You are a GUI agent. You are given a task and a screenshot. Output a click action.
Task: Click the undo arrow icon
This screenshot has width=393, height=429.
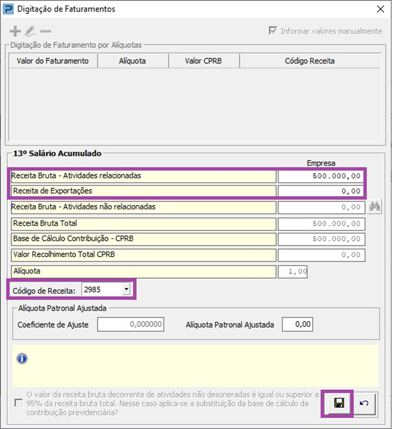(x=363, y=403)
